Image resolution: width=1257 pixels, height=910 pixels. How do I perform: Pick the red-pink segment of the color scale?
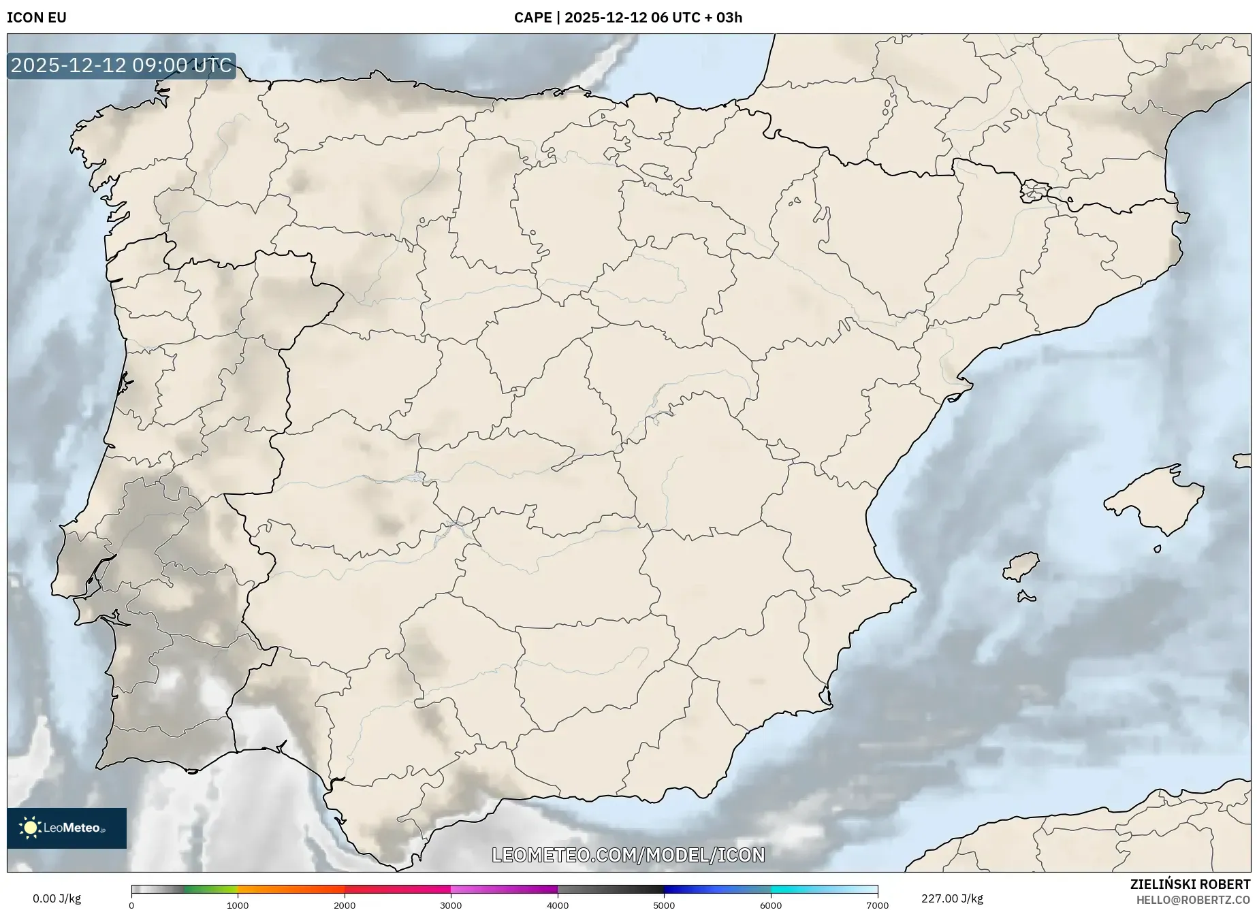pos(397,889)
